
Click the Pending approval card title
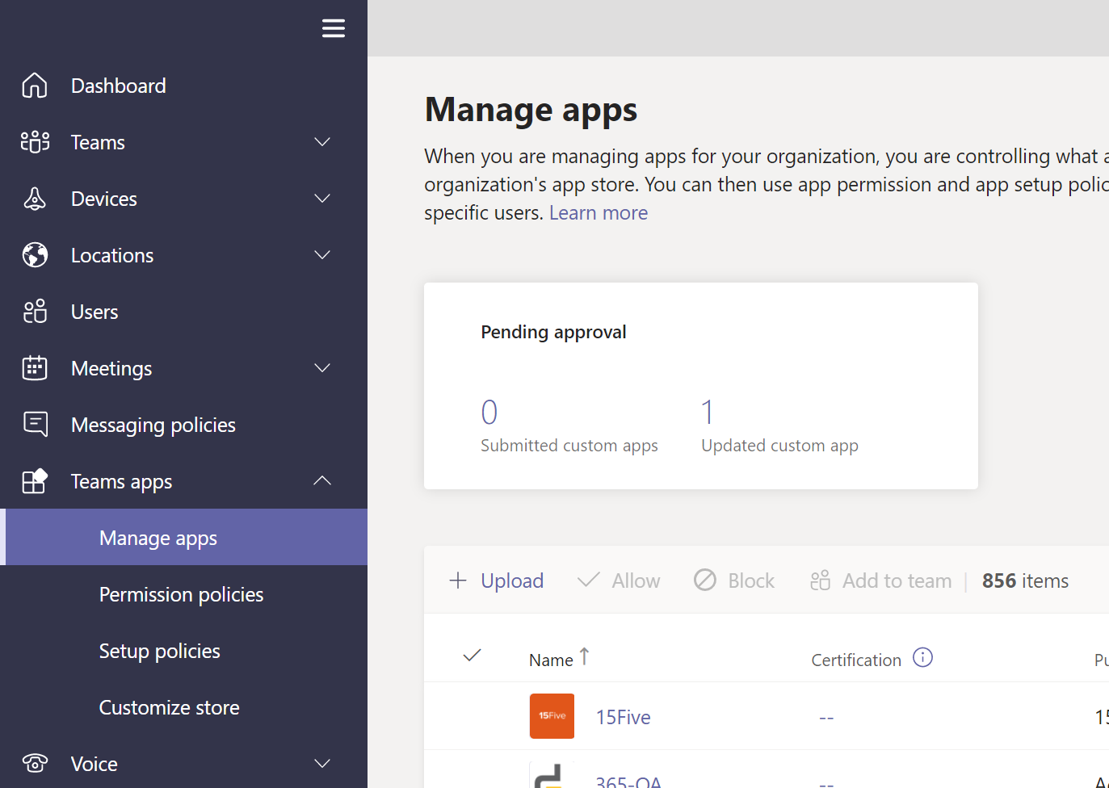tap(553, 332)
